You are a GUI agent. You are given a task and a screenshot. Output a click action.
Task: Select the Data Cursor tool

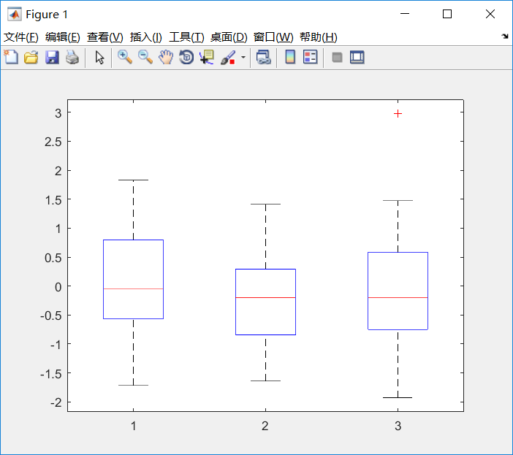[207, 57]
